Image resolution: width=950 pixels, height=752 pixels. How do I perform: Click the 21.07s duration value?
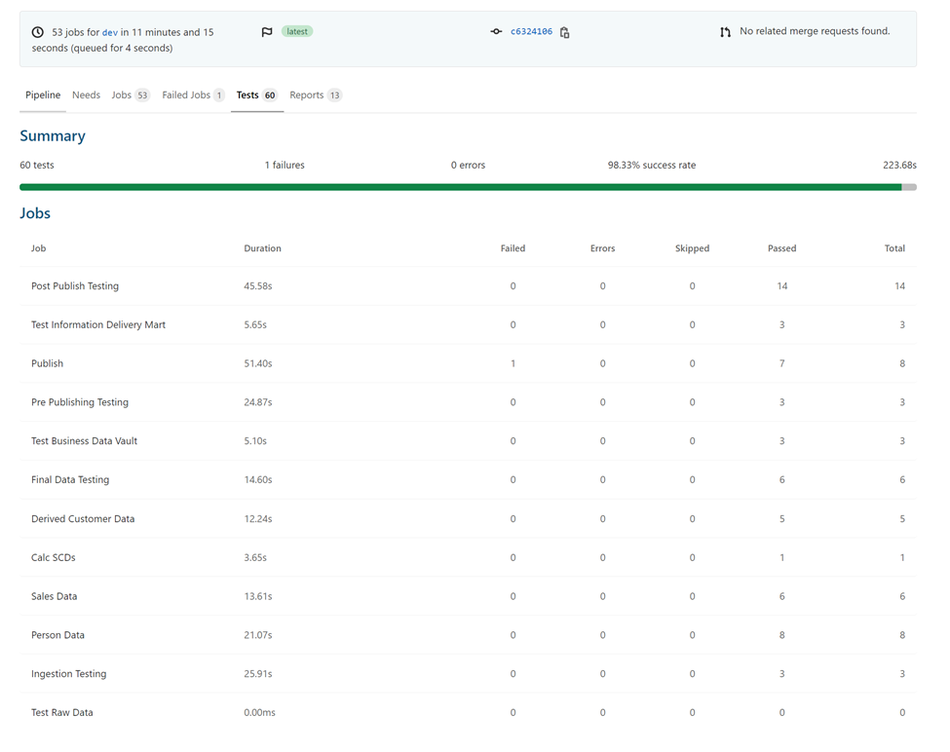258,635
